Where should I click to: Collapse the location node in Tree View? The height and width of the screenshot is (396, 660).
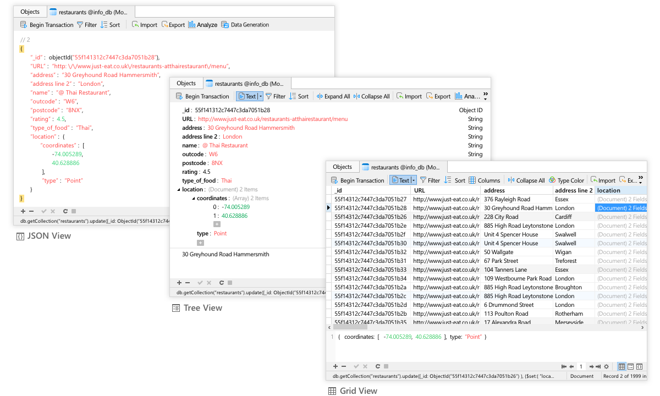[178, 189]
